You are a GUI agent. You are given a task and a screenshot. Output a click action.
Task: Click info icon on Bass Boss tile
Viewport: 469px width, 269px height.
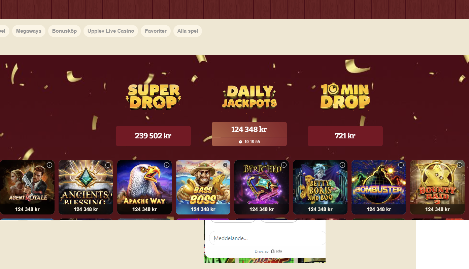pos(225,165)
